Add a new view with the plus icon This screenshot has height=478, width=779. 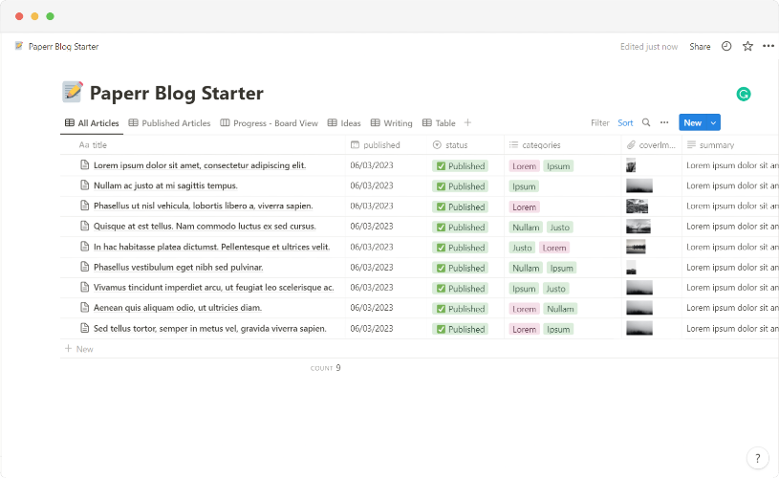tap(467, 122)
